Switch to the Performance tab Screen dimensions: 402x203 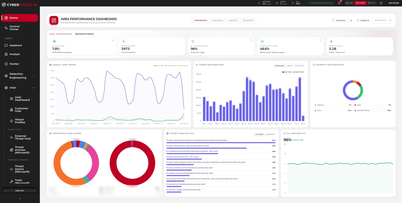[x=201, y=21]
